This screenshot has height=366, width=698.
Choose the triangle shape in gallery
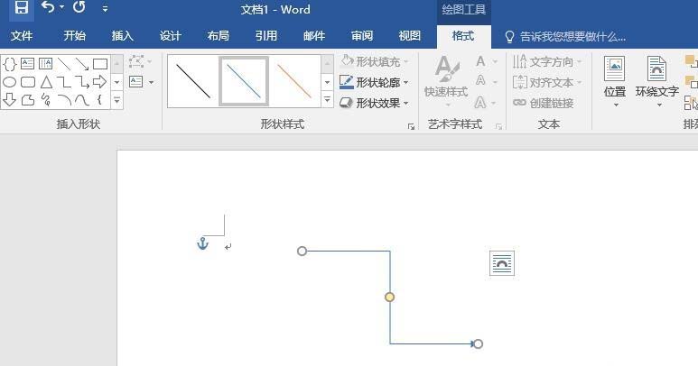[x=46, y=82]
